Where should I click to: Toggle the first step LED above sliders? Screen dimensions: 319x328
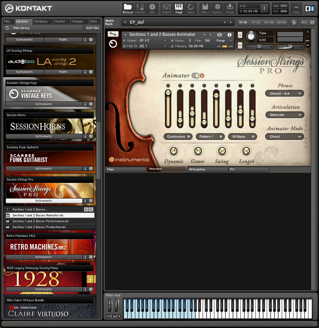[168, 86]
